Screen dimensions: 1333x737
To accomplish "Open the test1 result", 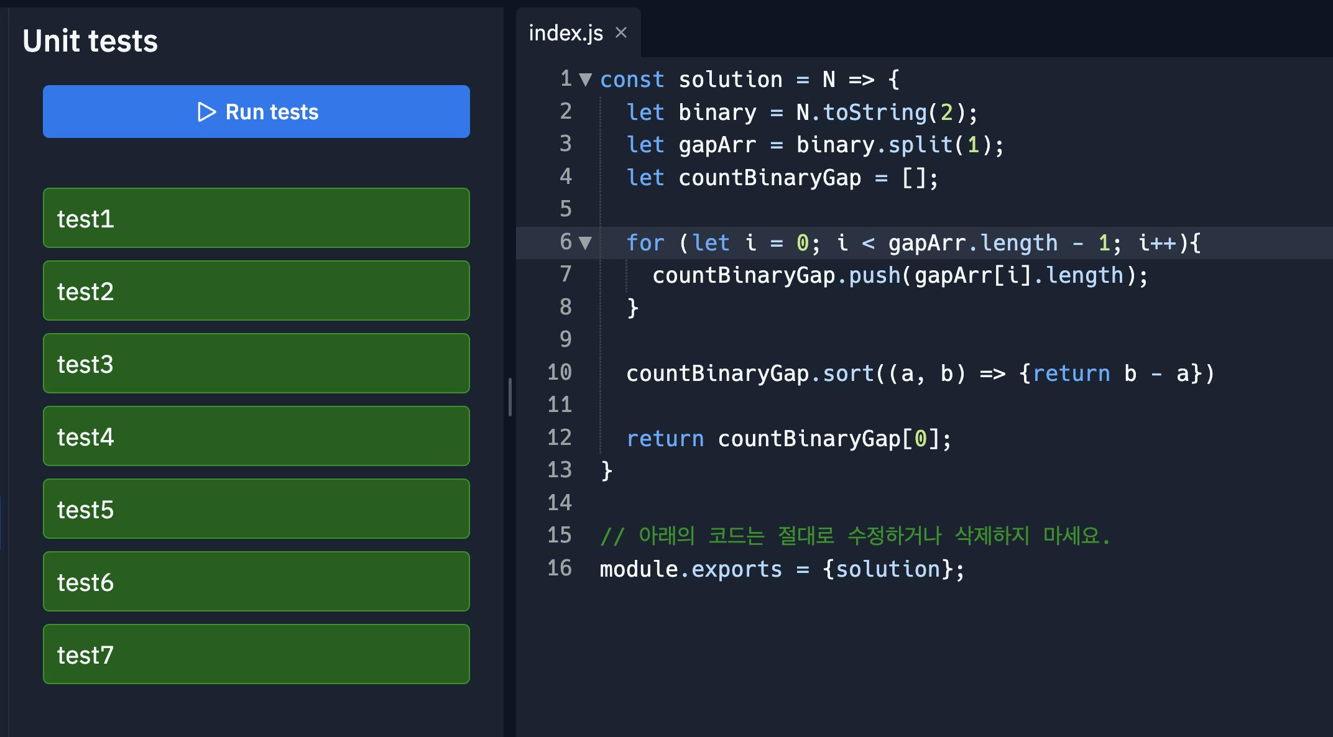I will [256, 218].
